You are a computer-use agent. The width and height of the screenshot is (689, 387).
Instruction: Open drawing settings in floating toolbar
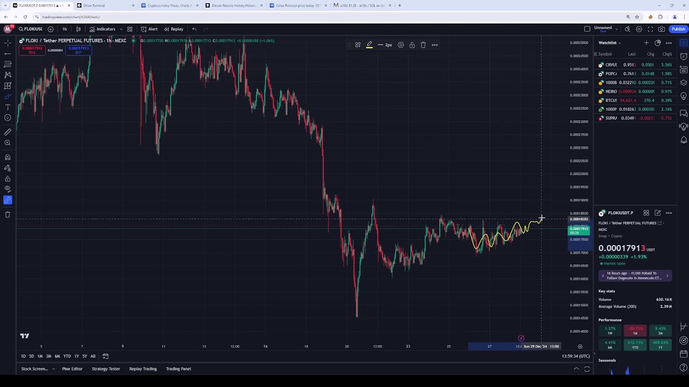400,45
